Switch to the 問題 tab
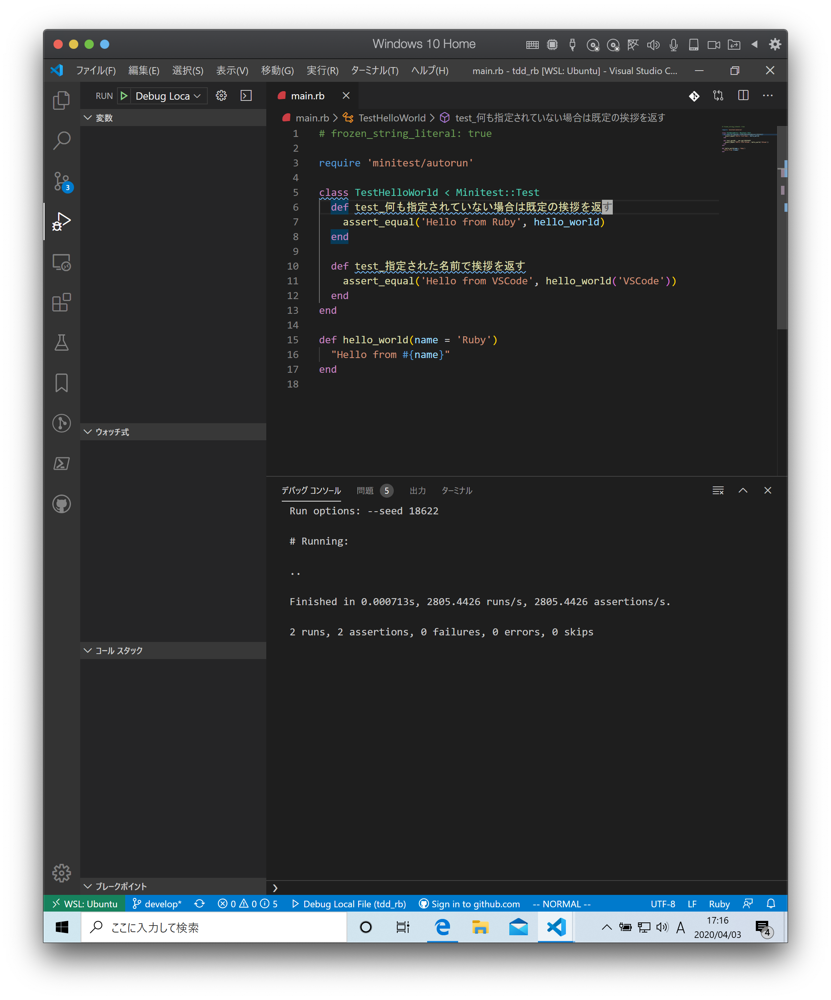 pos(365,490)
